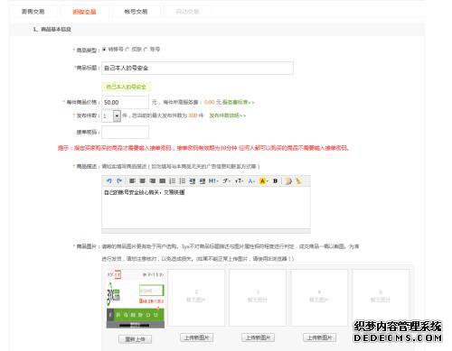The image size is (452, 351).
Task: Open the yellow text highlight color picker
Action: [x=263, y=180]
